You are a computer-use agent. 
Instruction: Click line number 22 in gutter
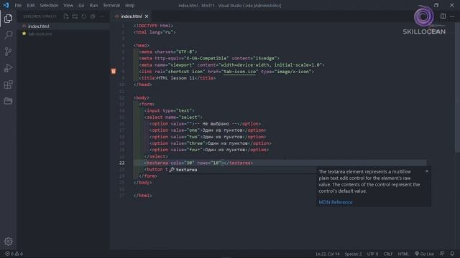[121, 163]
